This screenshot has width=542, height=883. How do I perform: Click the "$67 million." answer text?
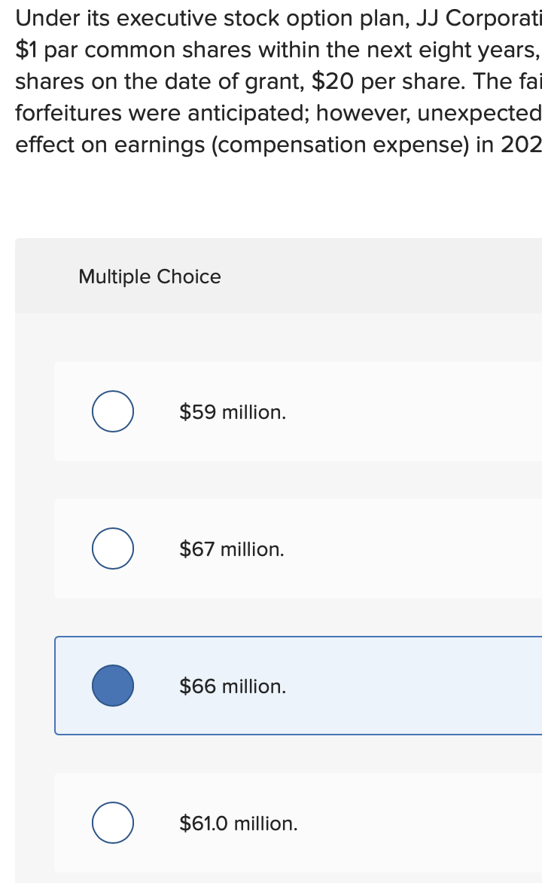[x=232, y=549]
